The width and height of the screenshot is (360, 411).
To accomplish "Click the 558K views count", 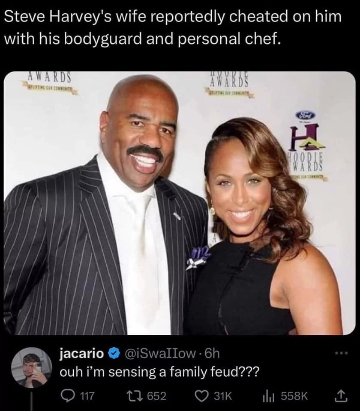I will point(294,396).
